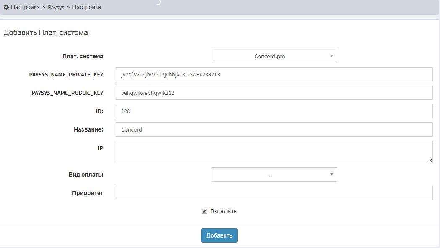Click the gear icon in the breadcrumb
The width and height of the screenshot is (440, 248).
(6, 7)
